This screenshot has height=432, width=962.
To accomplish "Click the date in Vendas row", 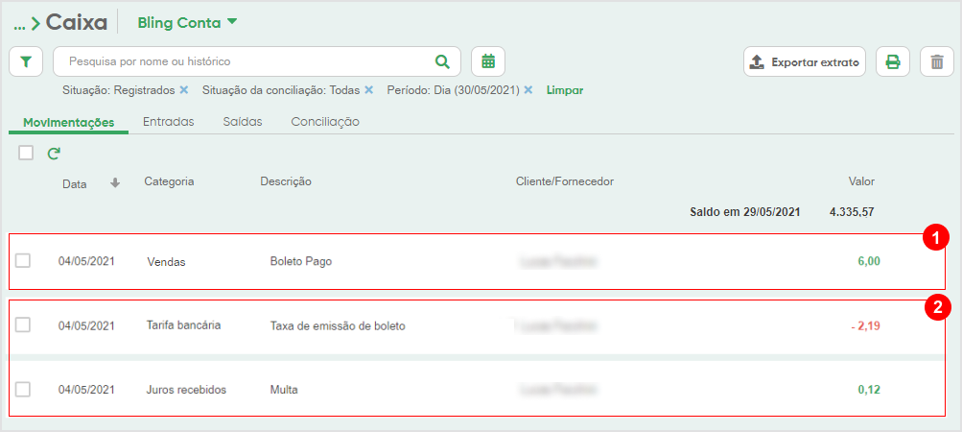I will tap(86, 260).
